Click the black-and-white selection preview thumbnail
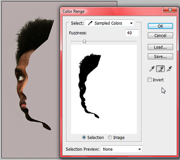This screenshot has width=180, height=160. tap(104, 89)
